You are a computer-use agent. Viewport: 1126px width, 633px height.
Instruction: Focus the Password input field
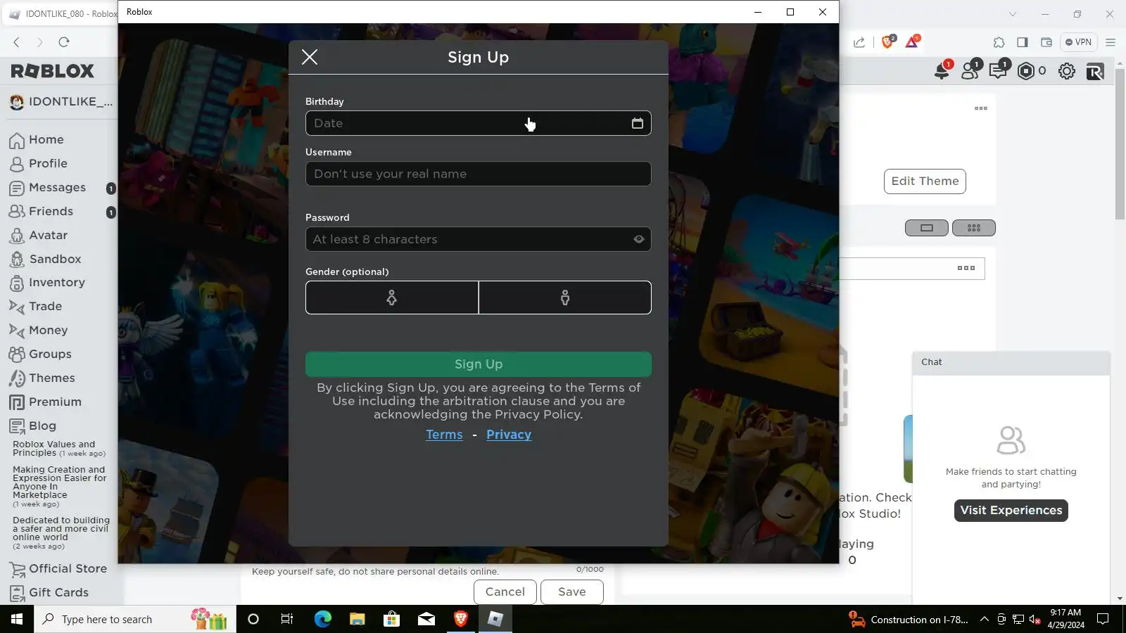(479, 239)
